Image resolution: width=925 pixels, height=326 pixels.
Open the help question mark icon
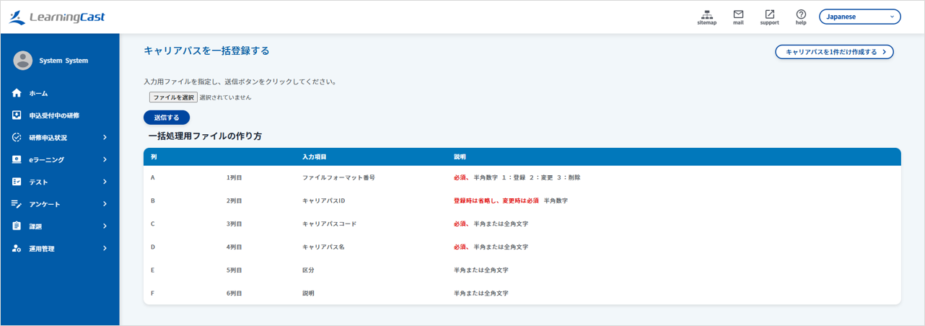801,14
